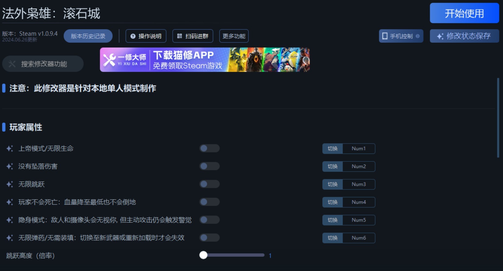Open 操作说明 instructions
The image size is (503, 271).
(x=146, y=36)
